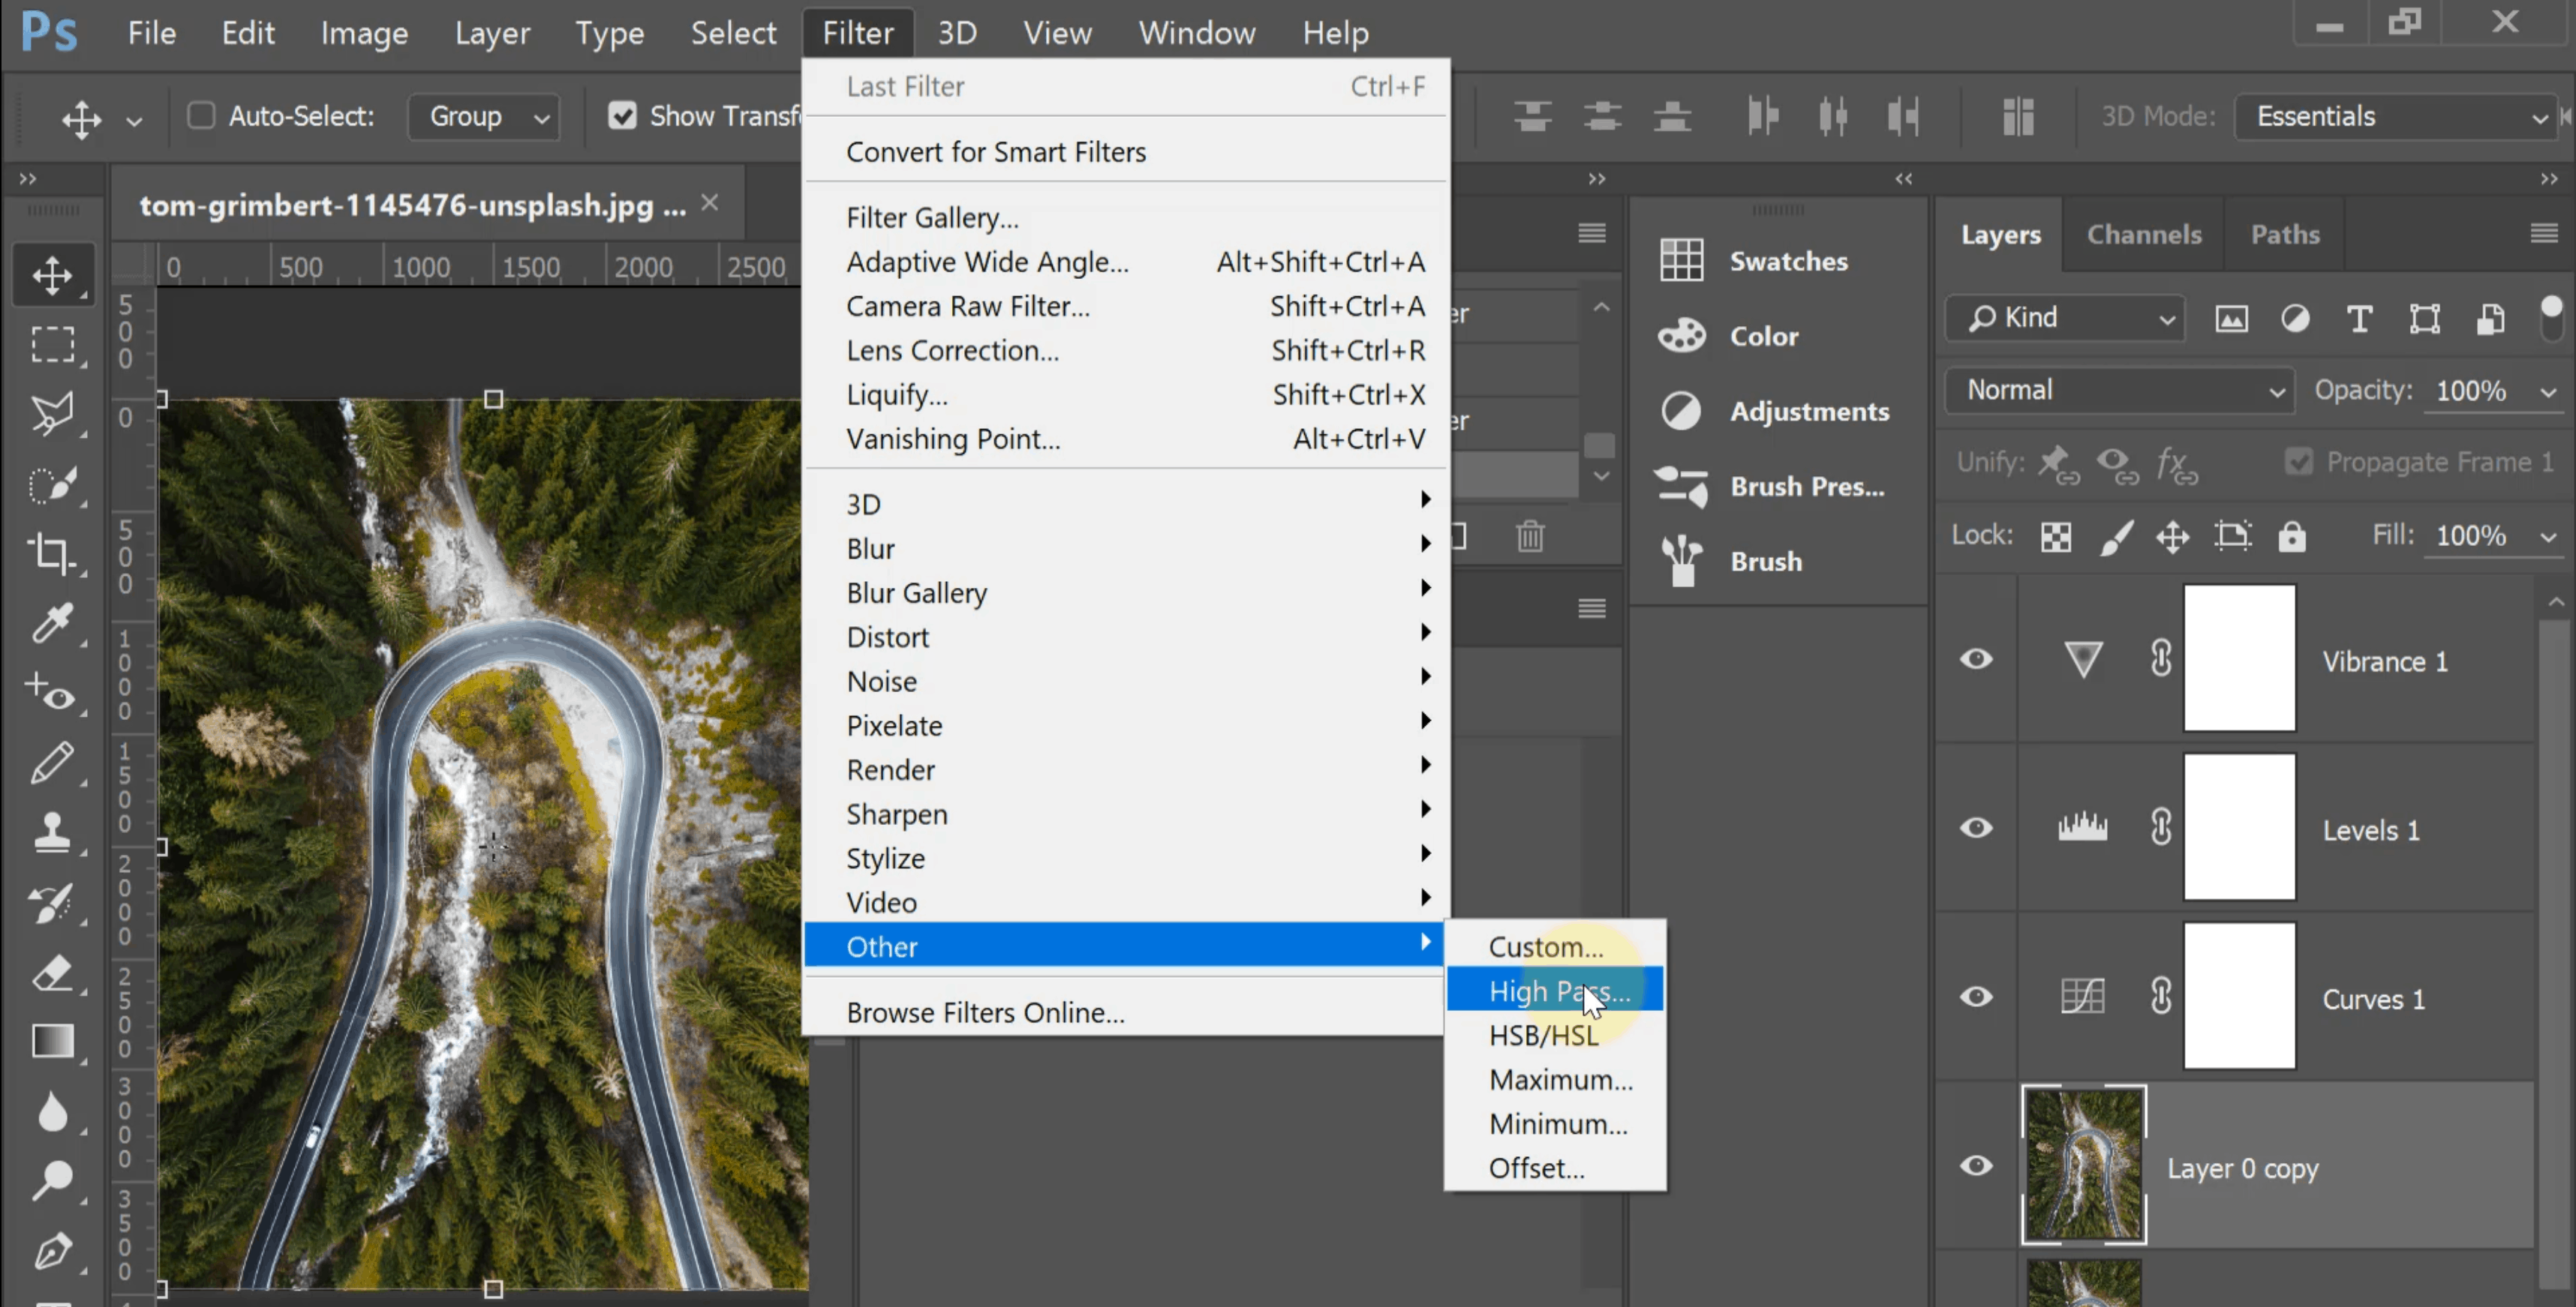Expand the Stylize filter submenu
The width and height of the screenshot is (2576, 1307).
tap(1126, 859)
